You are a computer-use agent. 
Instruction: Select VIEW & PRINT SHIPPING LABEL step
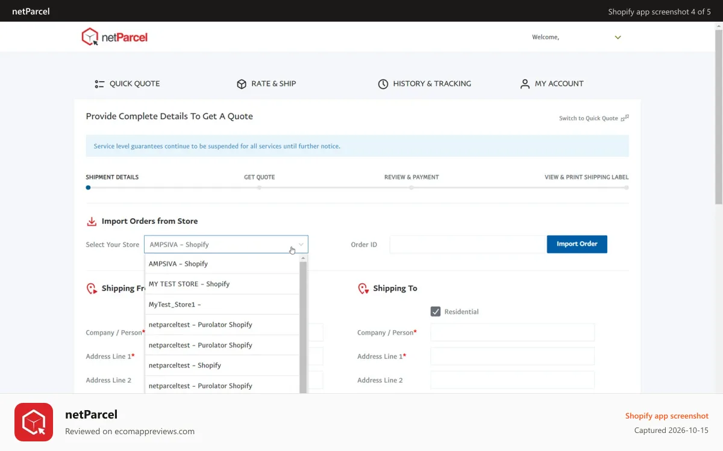pos(587,177)
